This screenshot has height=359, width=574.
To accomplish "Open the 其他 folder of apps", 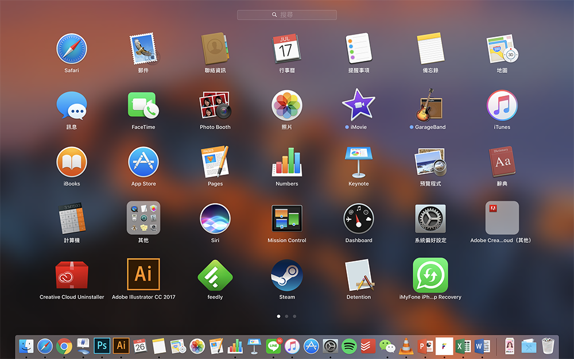I will point(143,218).
